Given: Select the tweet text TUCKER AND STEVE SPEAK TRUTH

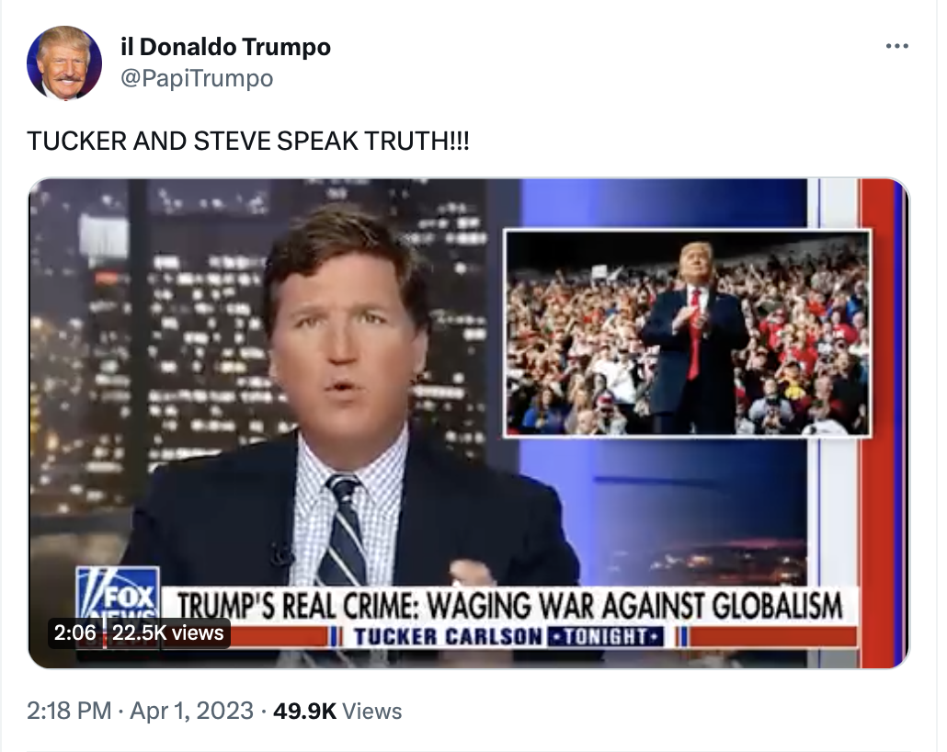Looking at the screenshot, I should (247, 141).
